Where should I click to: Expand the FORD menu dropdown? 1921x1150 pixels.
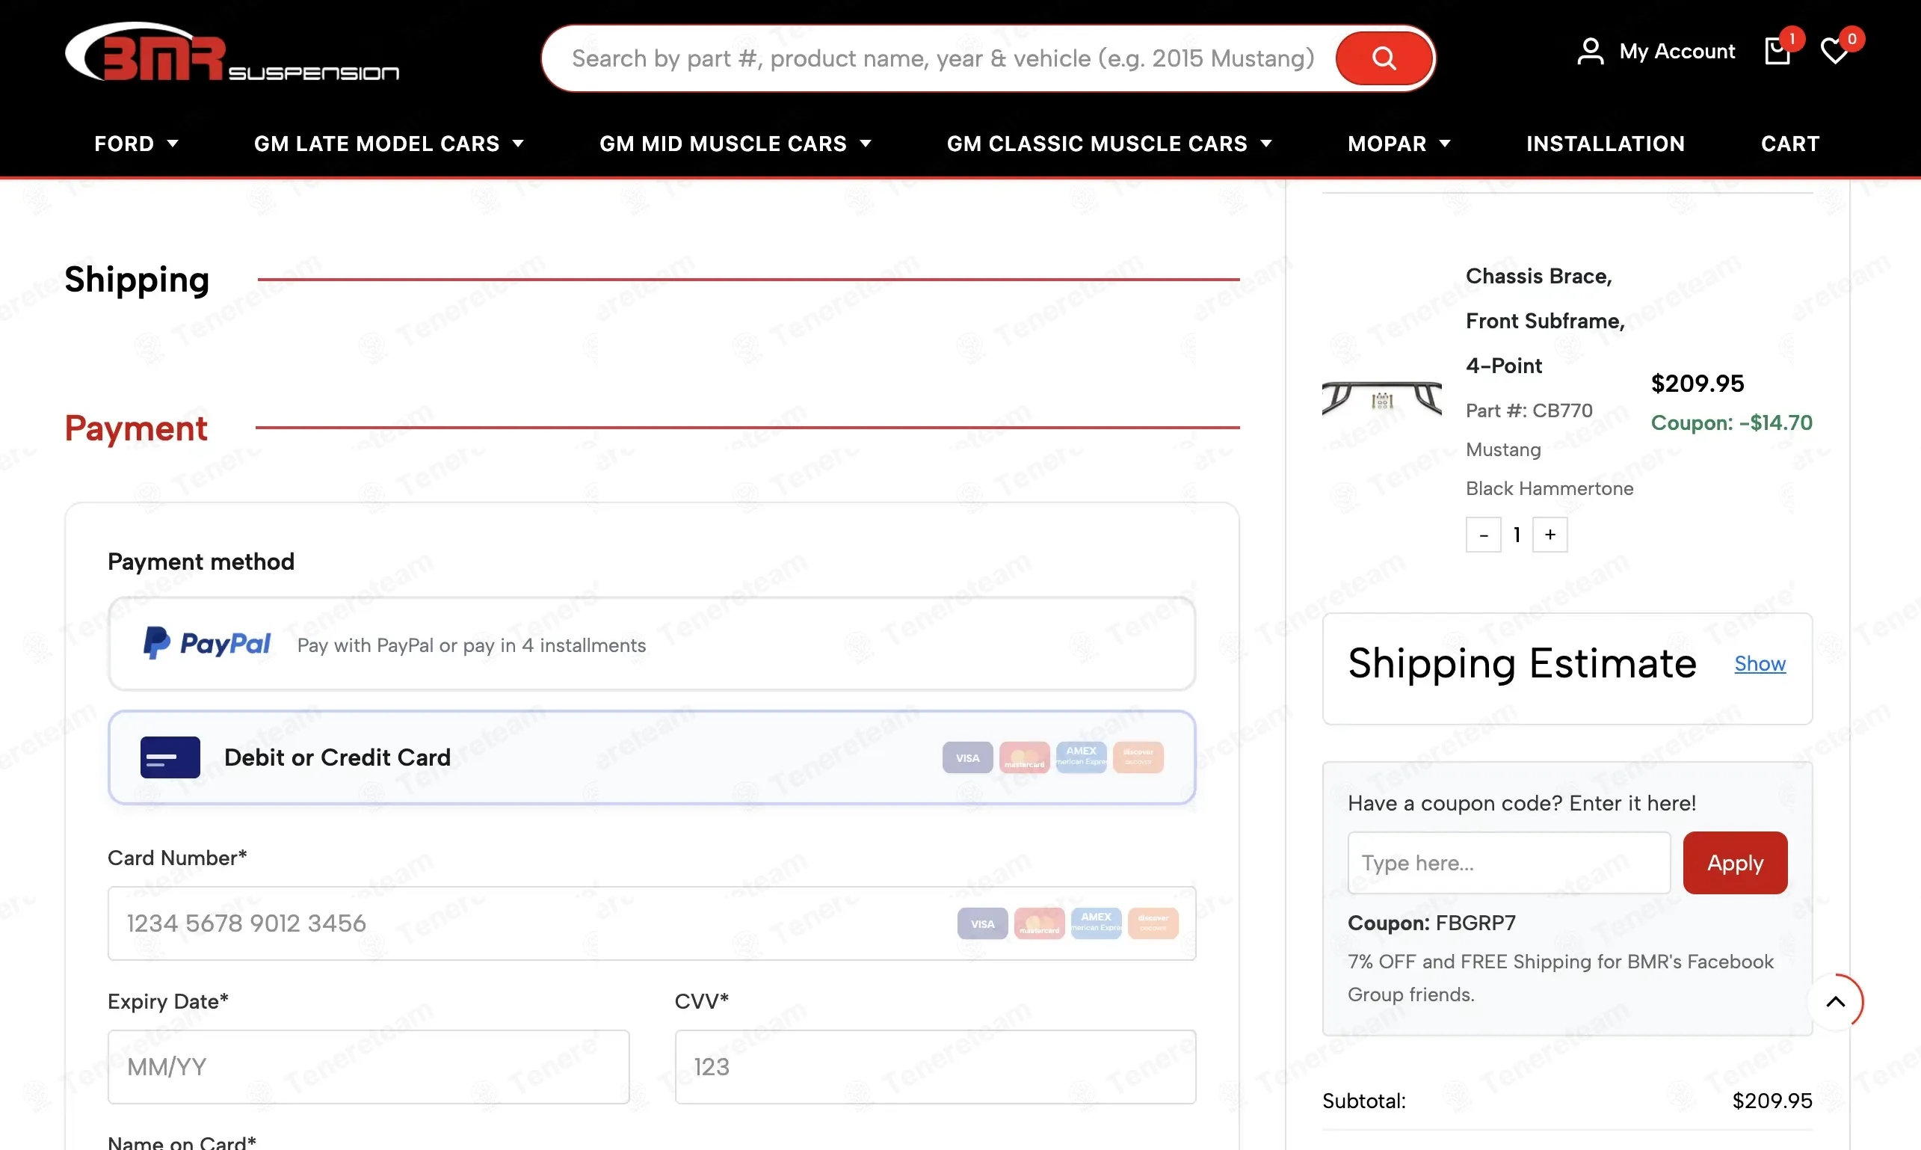[136, 144]
